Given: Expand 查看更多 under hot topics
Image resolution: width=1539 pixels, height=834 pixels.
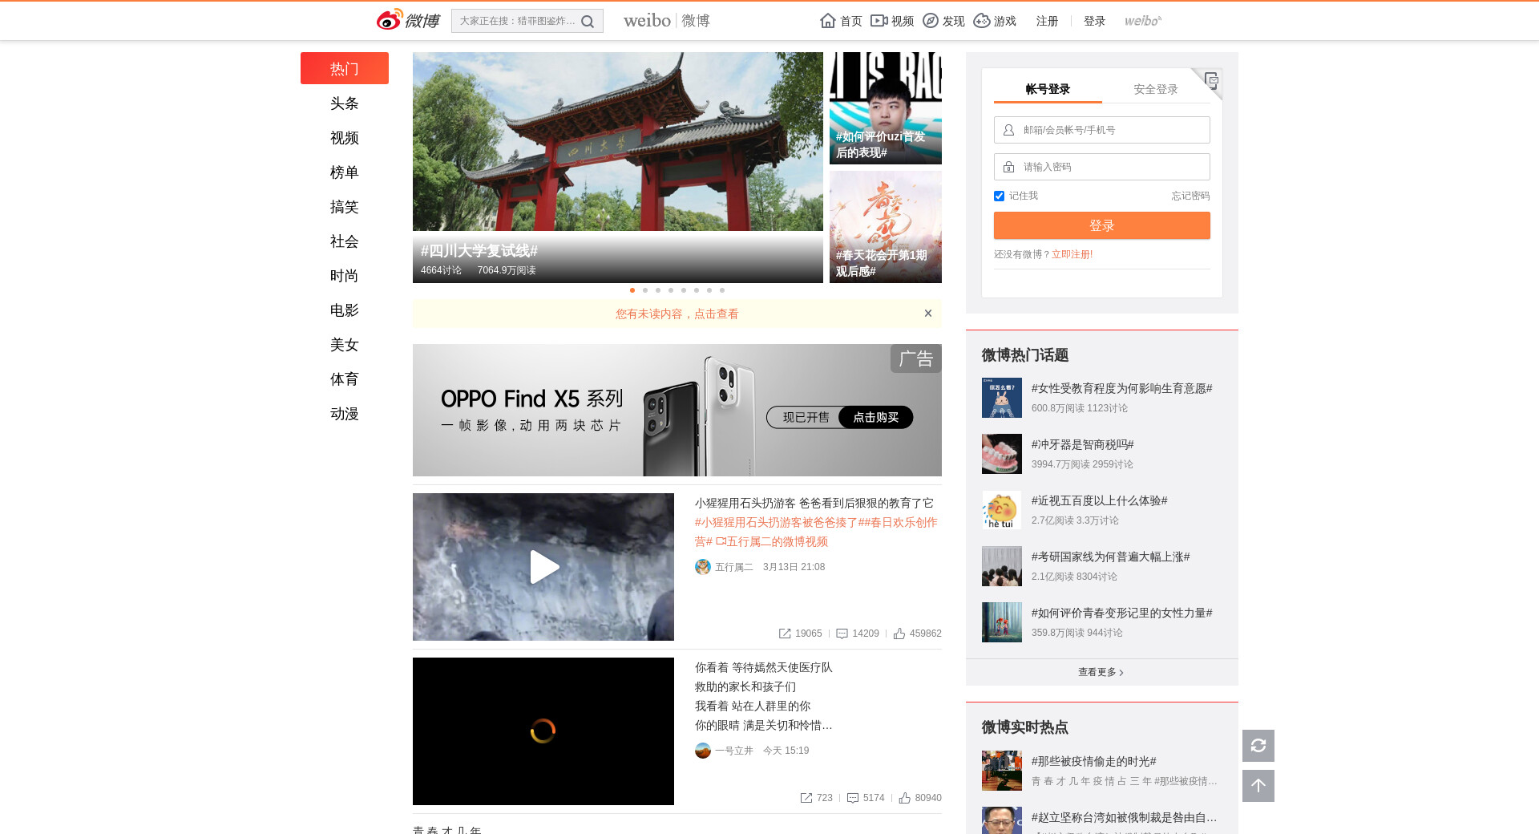Looking at the screenshot, I should tap(1101, 672).
